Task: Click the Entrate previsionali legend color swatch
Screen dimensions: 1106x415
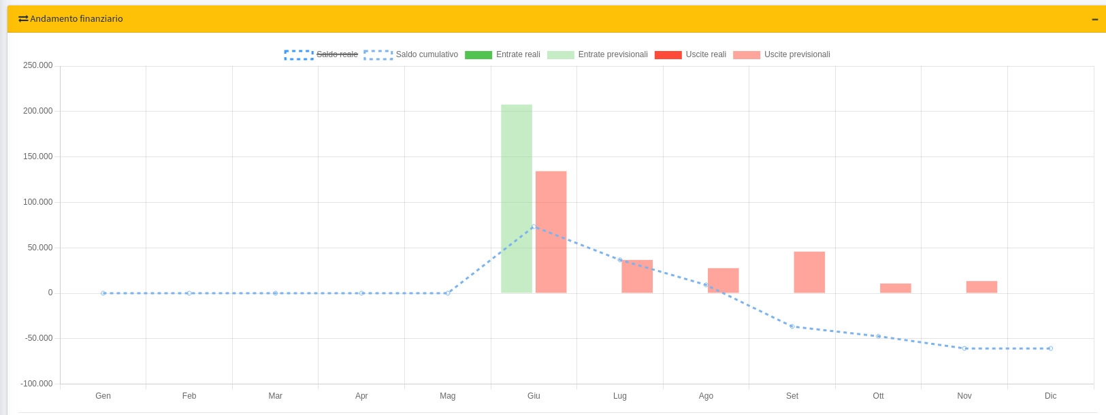Action: (x=560, y=55)
